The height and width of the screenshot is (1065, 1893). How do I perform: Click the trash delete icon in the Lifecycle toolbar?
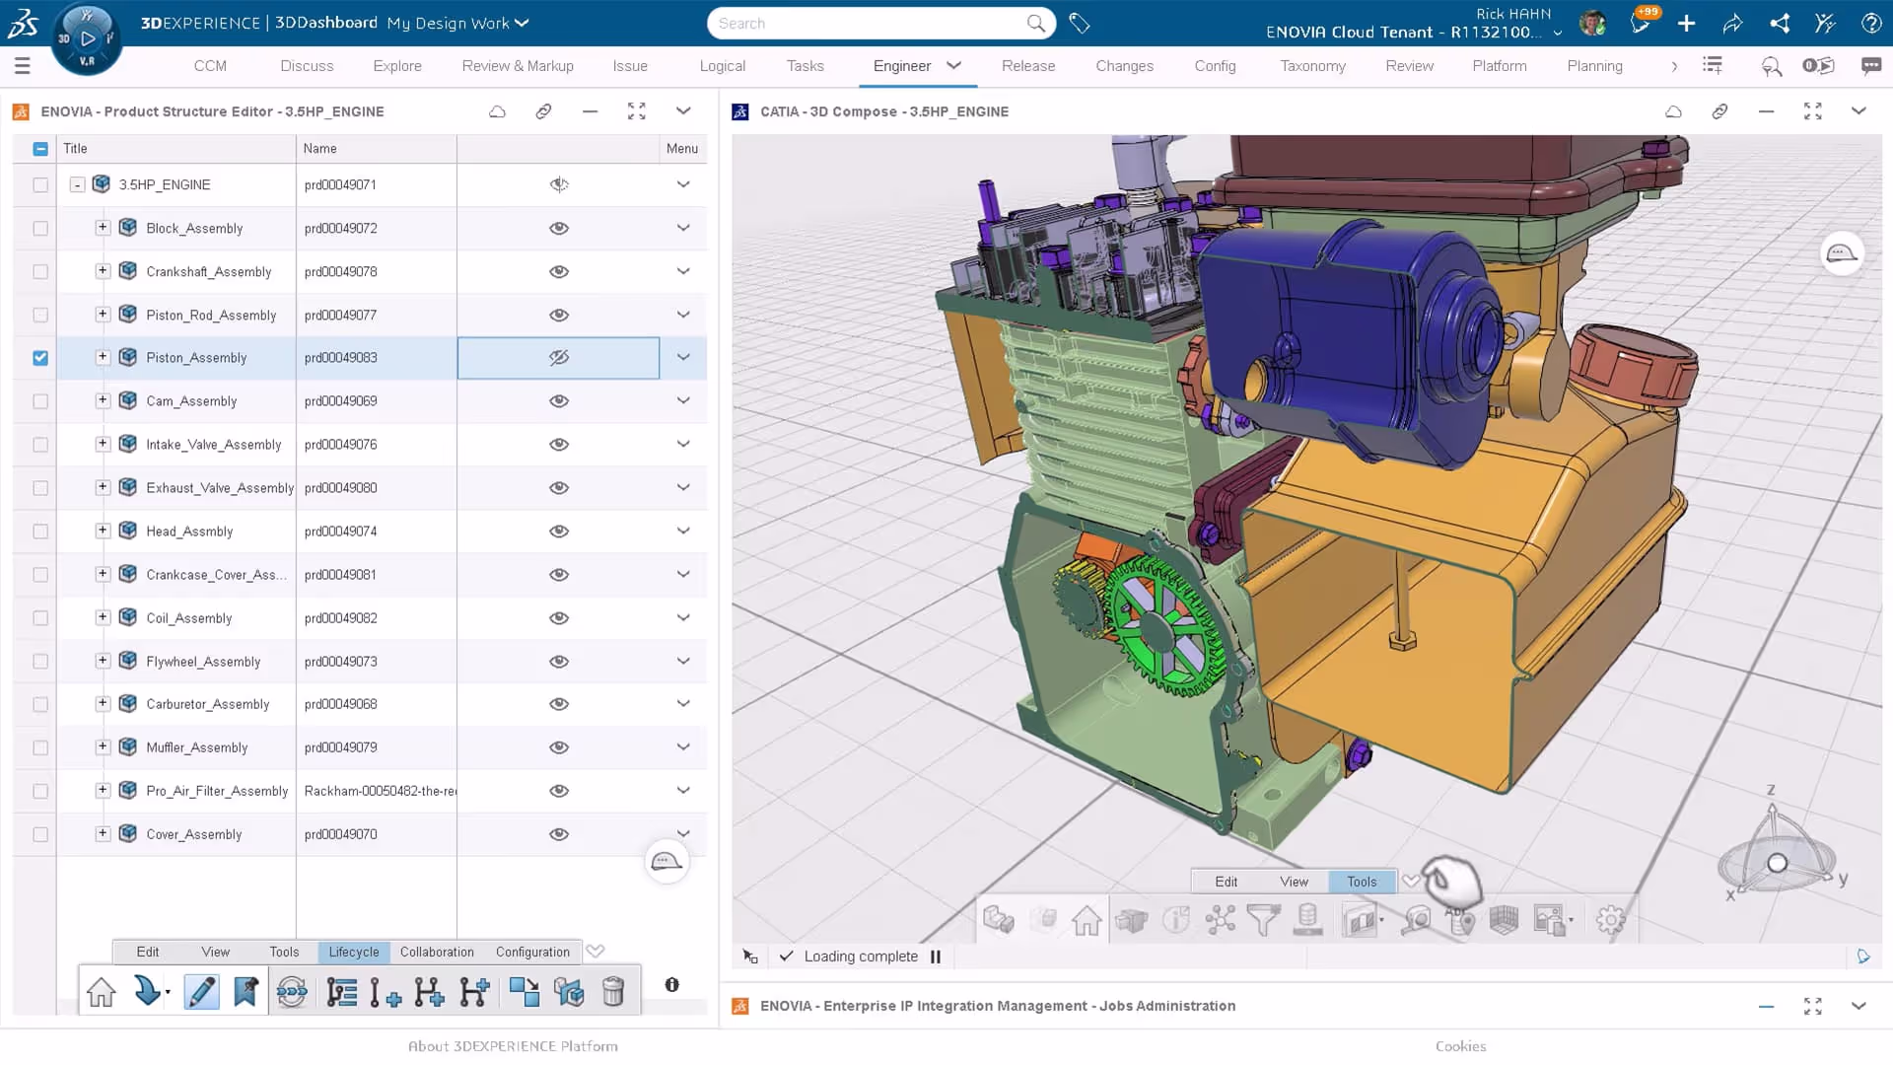[613, 991]
